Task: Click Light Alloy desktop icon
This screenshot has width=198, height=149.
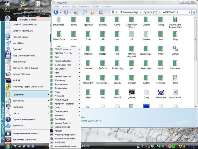Action: point(23,6)
